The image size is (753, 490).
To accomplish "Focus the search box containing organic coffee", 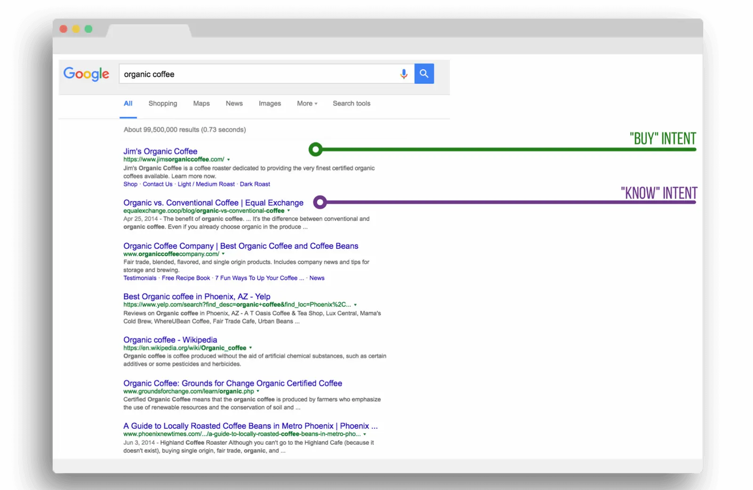I will click(x=266, y=74).
